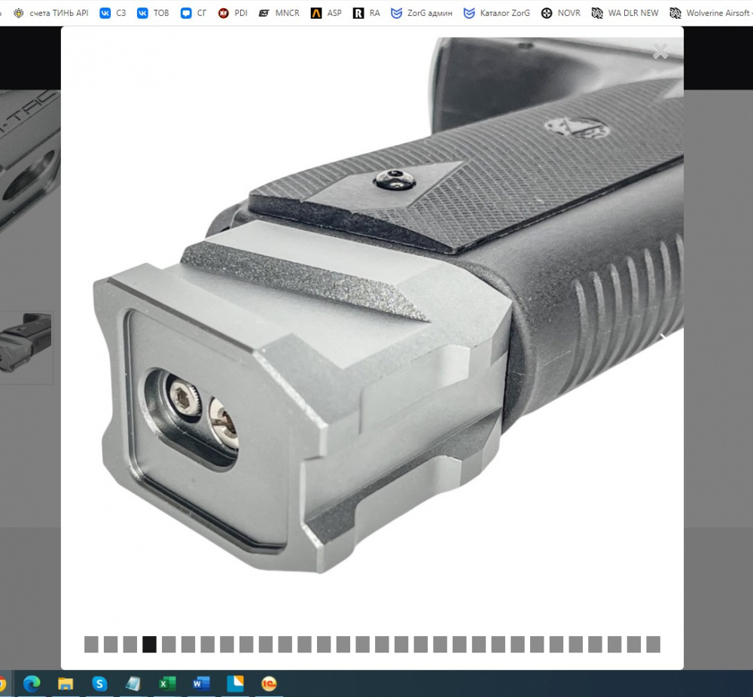Select the currently active black pagination square

[149, 644]
